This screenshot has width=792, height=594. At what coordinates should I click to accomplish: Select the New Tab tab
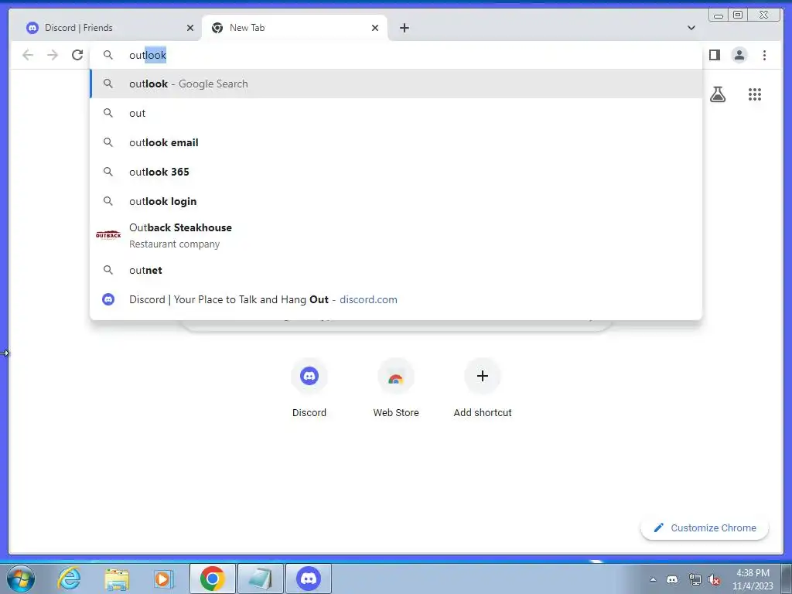(x=295, y=28)
